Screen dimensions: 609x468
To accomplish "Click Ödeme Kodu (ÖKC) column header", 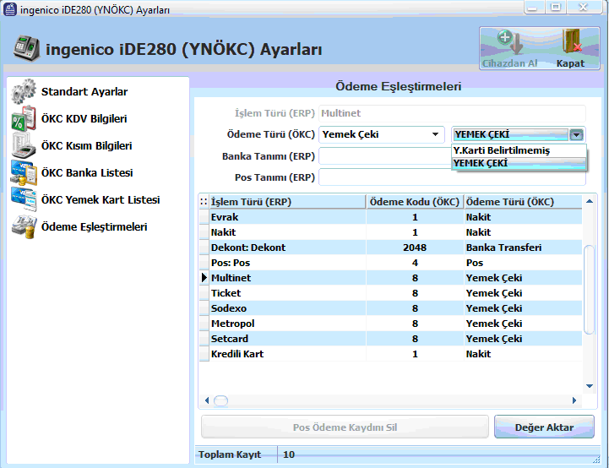I will coord(415,202).
